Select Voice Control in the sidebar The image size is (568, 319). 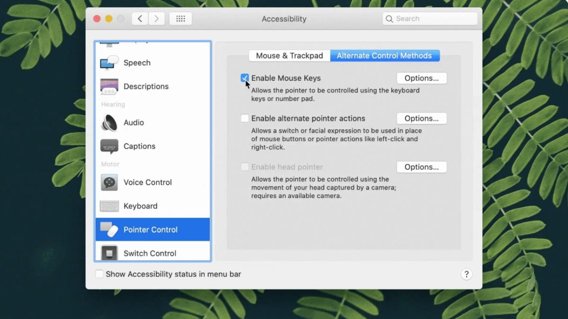(x=147, y=182)
